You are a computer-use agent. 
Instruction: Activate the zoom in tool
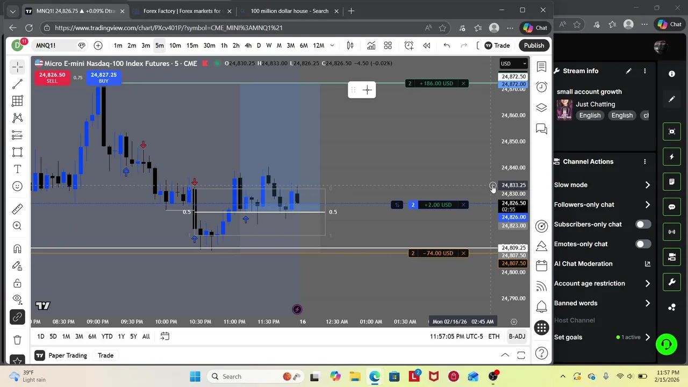tap(17, 226)
